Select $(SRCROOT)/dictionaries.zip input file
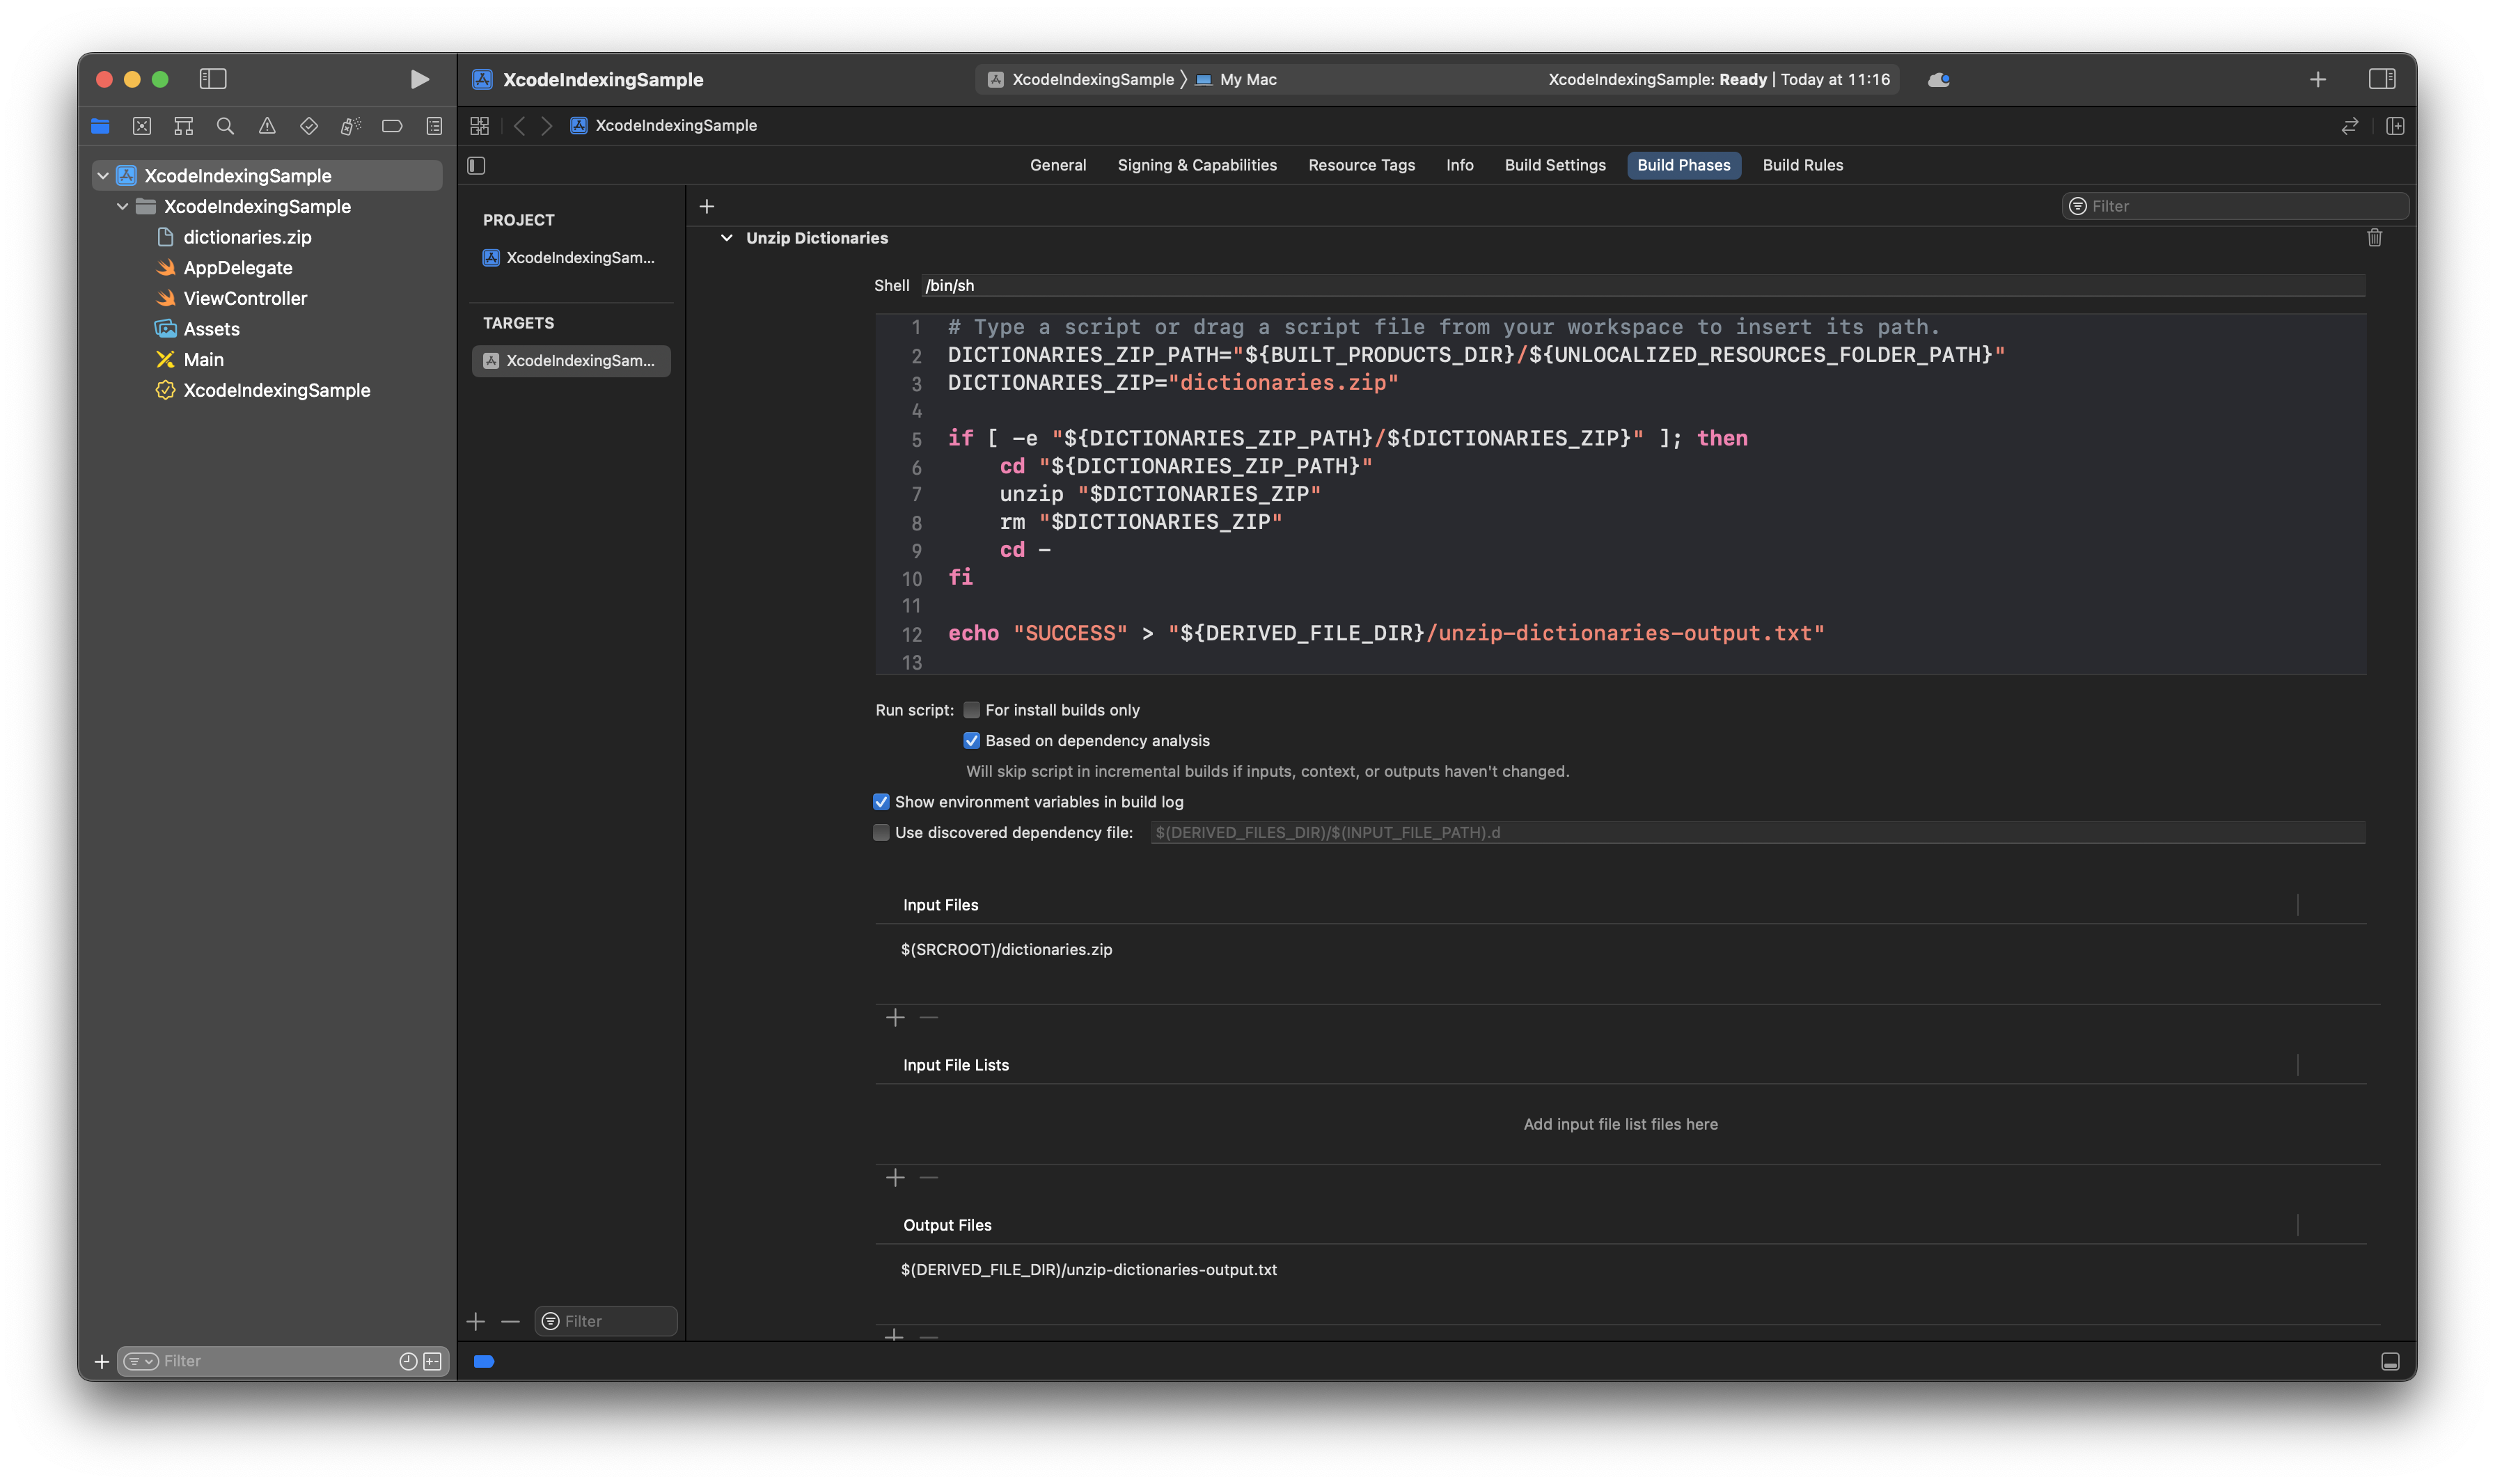2495x1484 pixels. [x=1006, y=950]
